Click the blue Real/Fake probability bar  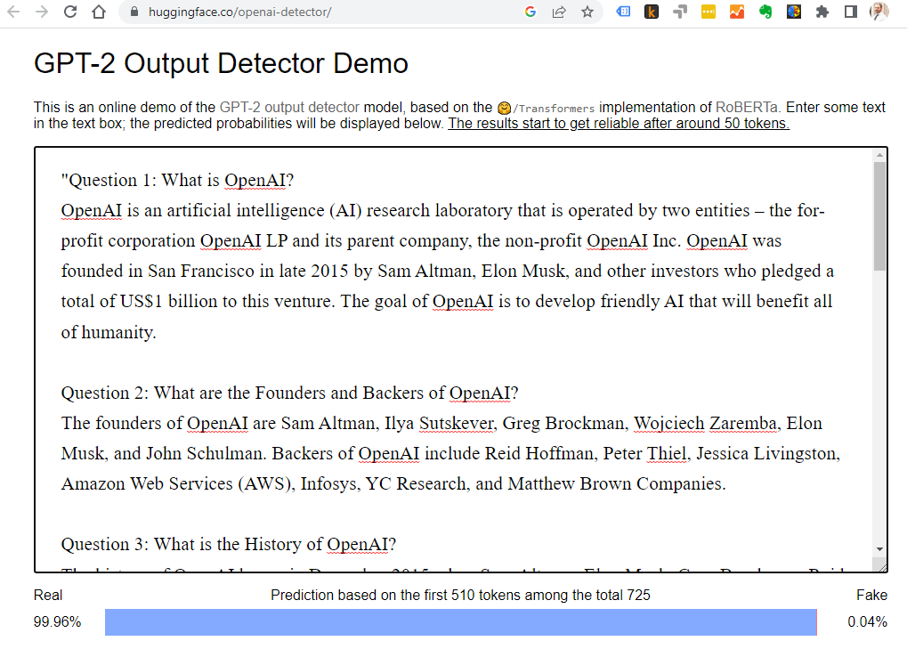(x=460, y=621)
